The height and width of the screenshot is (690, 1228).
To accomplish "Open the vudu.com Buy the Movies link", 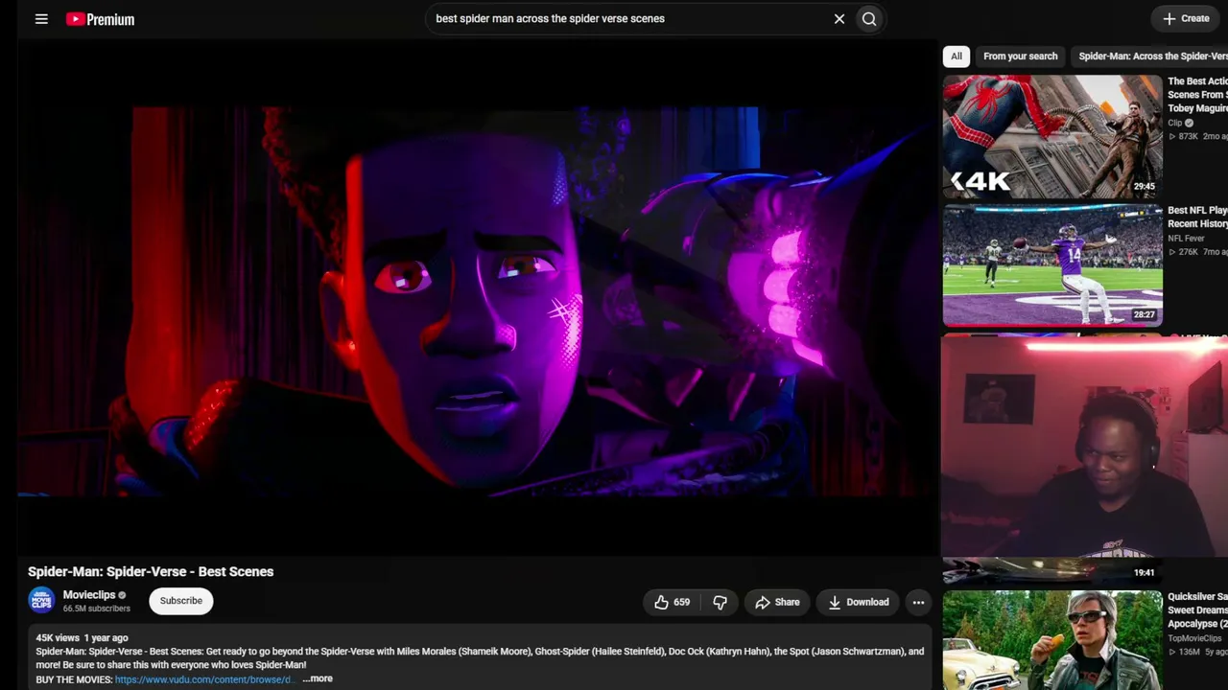I will pos(203,679).
